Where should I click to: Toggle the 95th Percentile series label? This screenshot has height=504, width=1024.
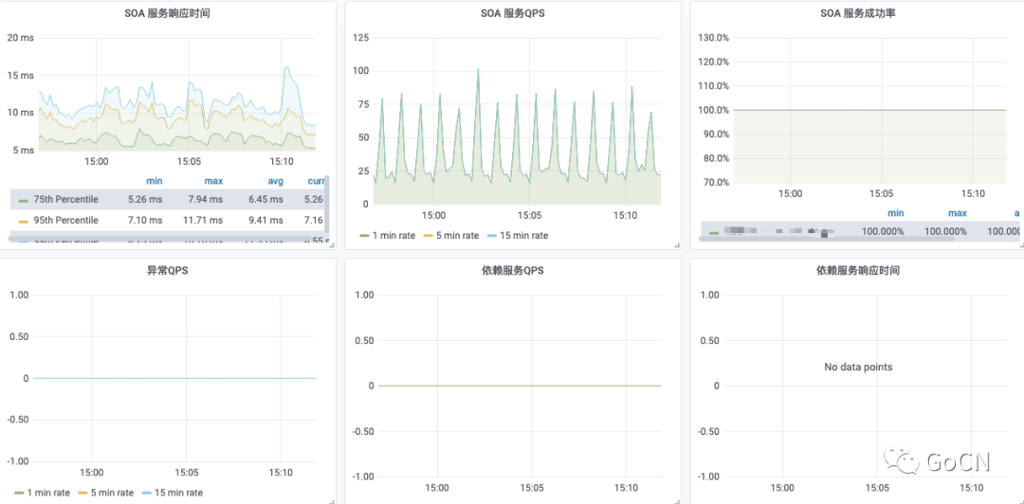pyautogui.click(x=66, y=220)
